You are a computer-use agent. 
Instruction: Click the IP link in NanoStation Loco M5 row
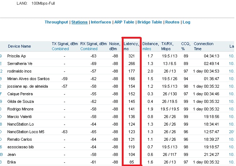(x=232, y=132)
